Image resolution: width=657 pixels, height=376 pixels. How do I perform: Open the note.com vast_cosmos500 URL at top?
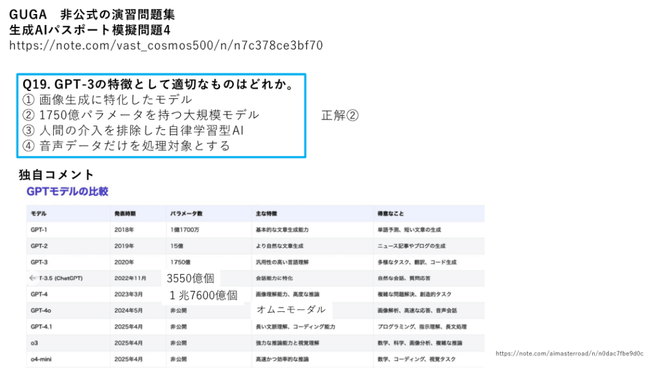pyautogui.click(x=166, y=45)
